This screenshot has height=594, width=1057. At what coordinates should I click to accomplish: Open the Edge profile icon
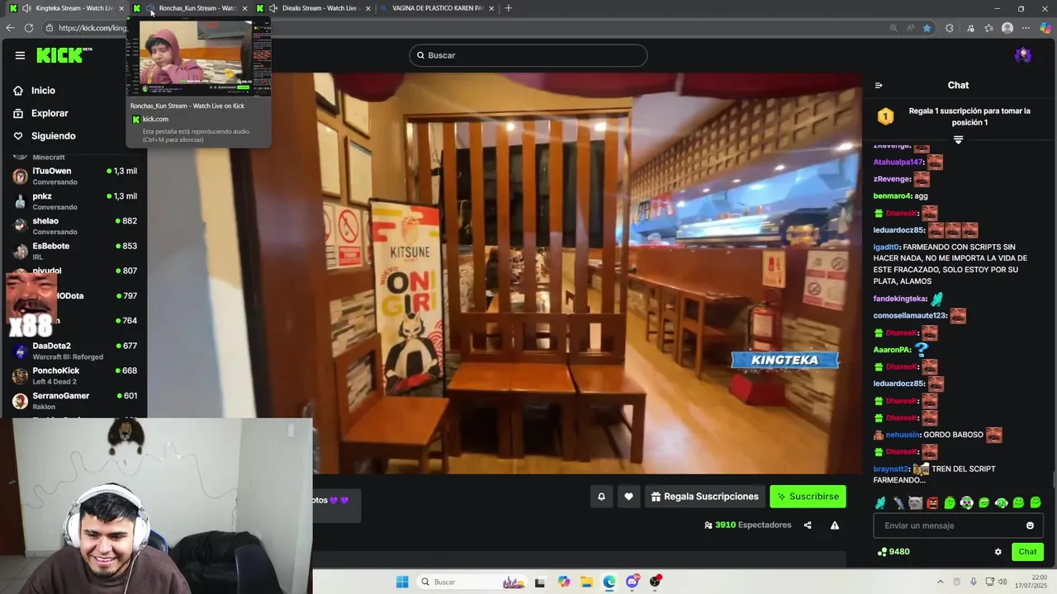[1007, 28]
